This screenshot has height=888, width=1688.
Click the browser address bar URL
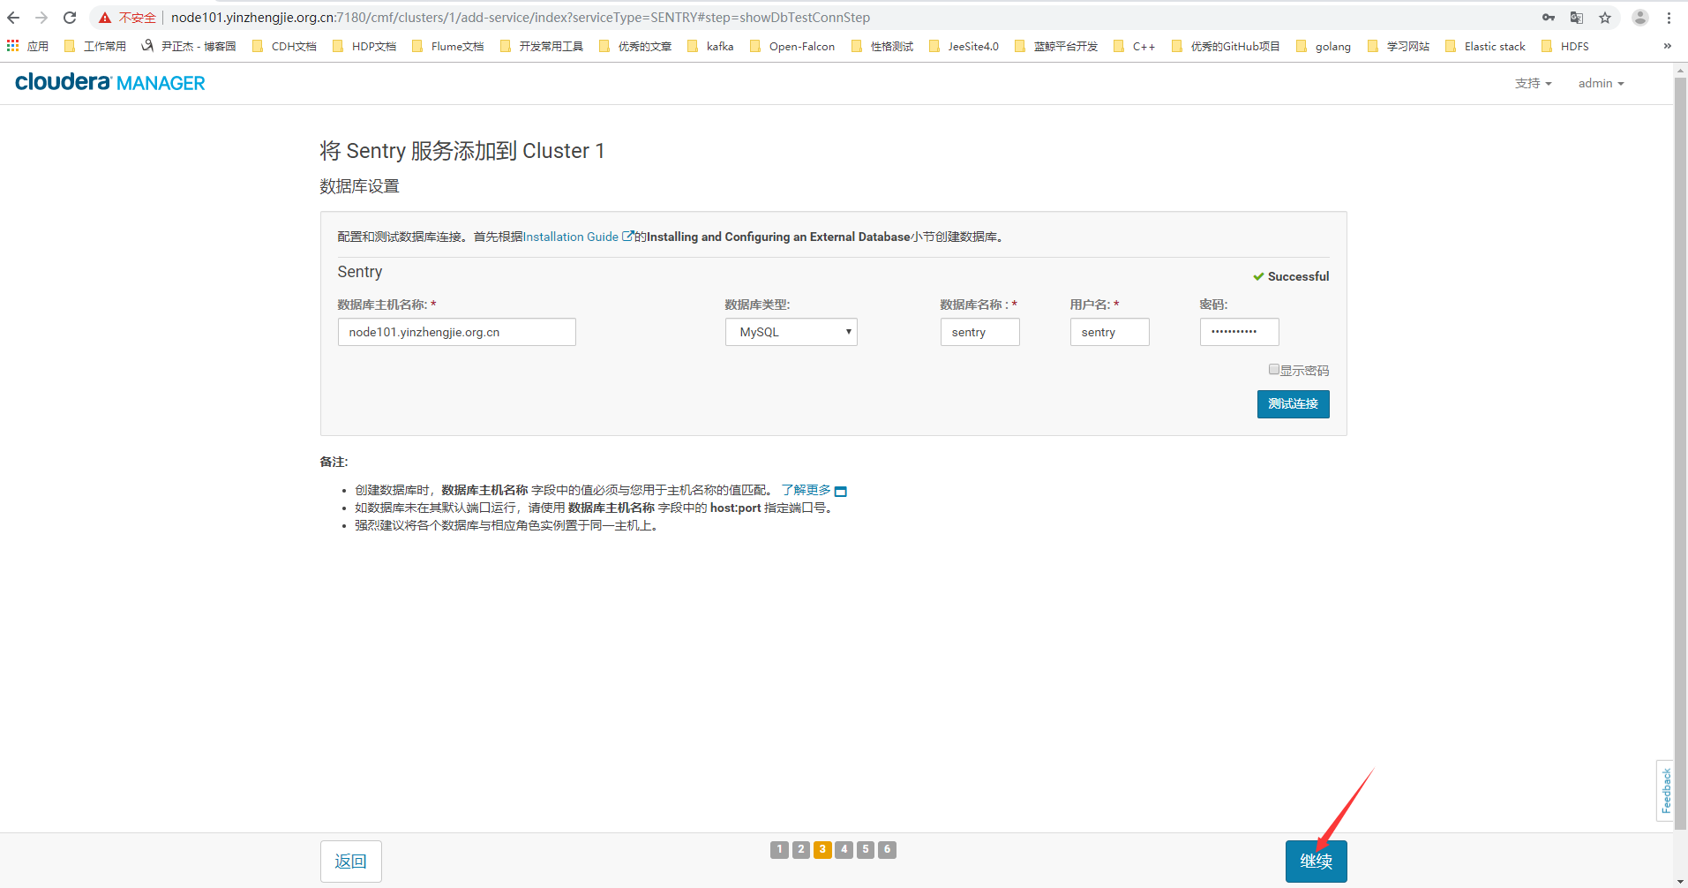pyautogui.click(x=521, y=18)
